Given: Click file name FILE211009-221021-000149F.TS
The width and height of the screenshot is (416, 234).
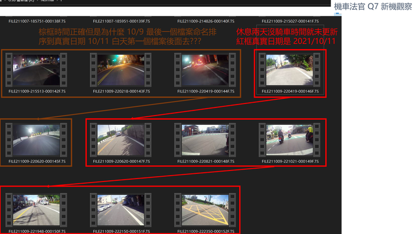Looking at the screenshot, I should [290, 161].
